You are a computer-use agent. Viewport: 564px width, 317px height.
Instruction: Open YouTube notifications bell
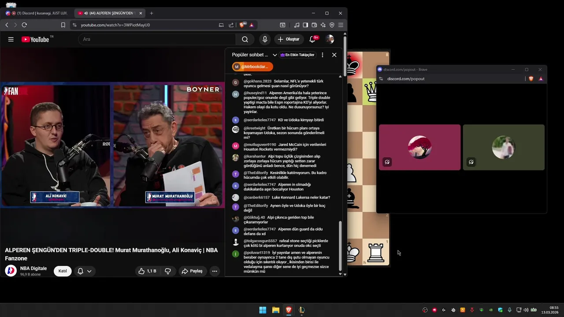tap(312, 39)
